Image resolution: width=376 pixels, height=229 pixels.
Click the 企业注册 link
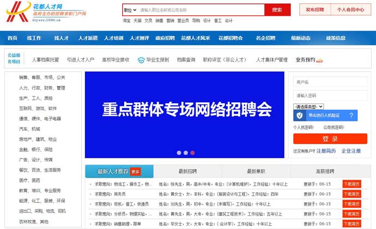pos(351,151)
